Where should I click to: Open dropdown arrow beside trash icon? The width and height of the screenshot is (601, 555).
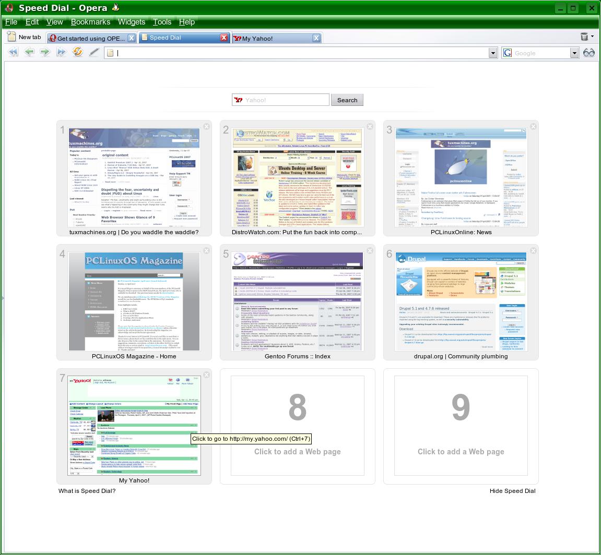(x=593, y=37)
